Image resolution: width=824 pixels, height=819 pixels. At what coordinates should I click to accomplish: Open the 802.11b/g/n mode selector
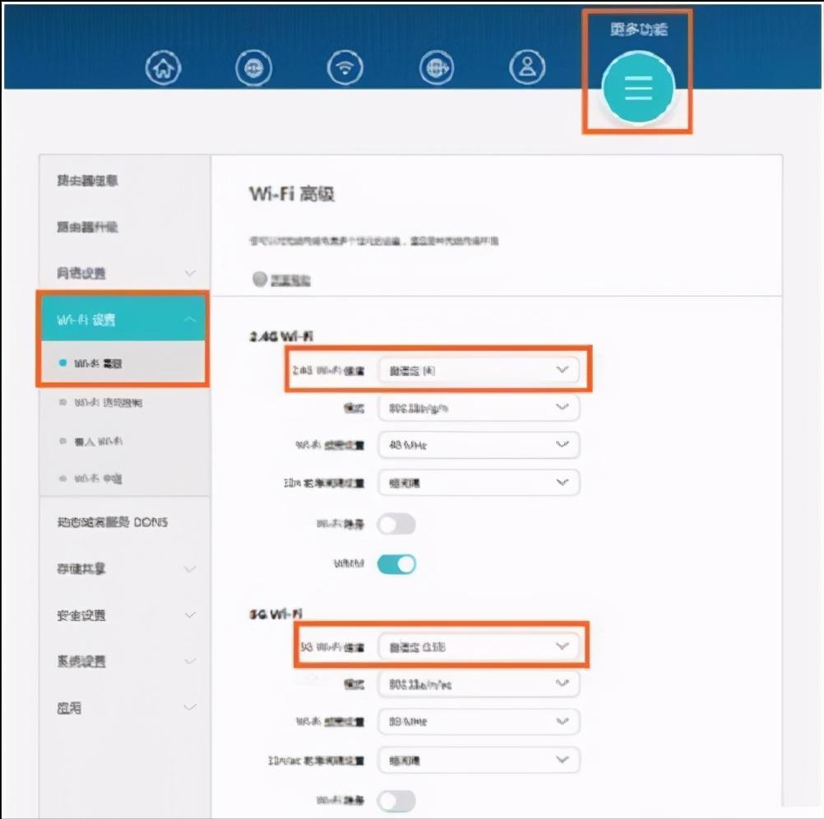(479, 408)
